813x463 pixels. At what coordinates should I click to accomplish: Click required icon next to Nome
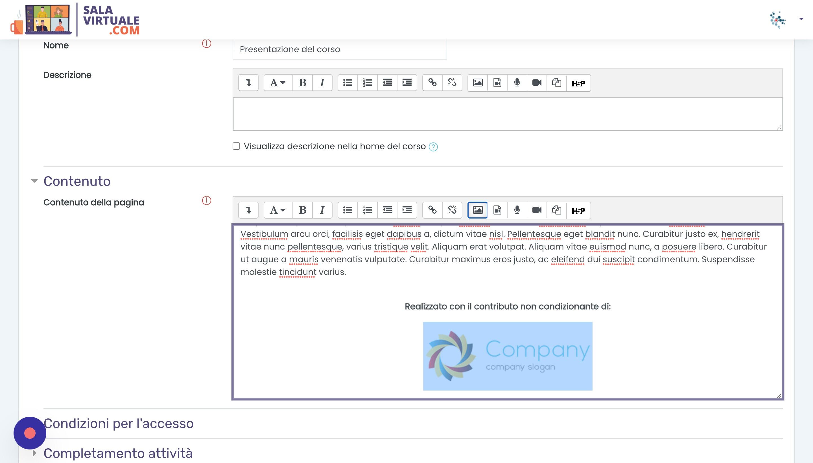tap(207, 43)
